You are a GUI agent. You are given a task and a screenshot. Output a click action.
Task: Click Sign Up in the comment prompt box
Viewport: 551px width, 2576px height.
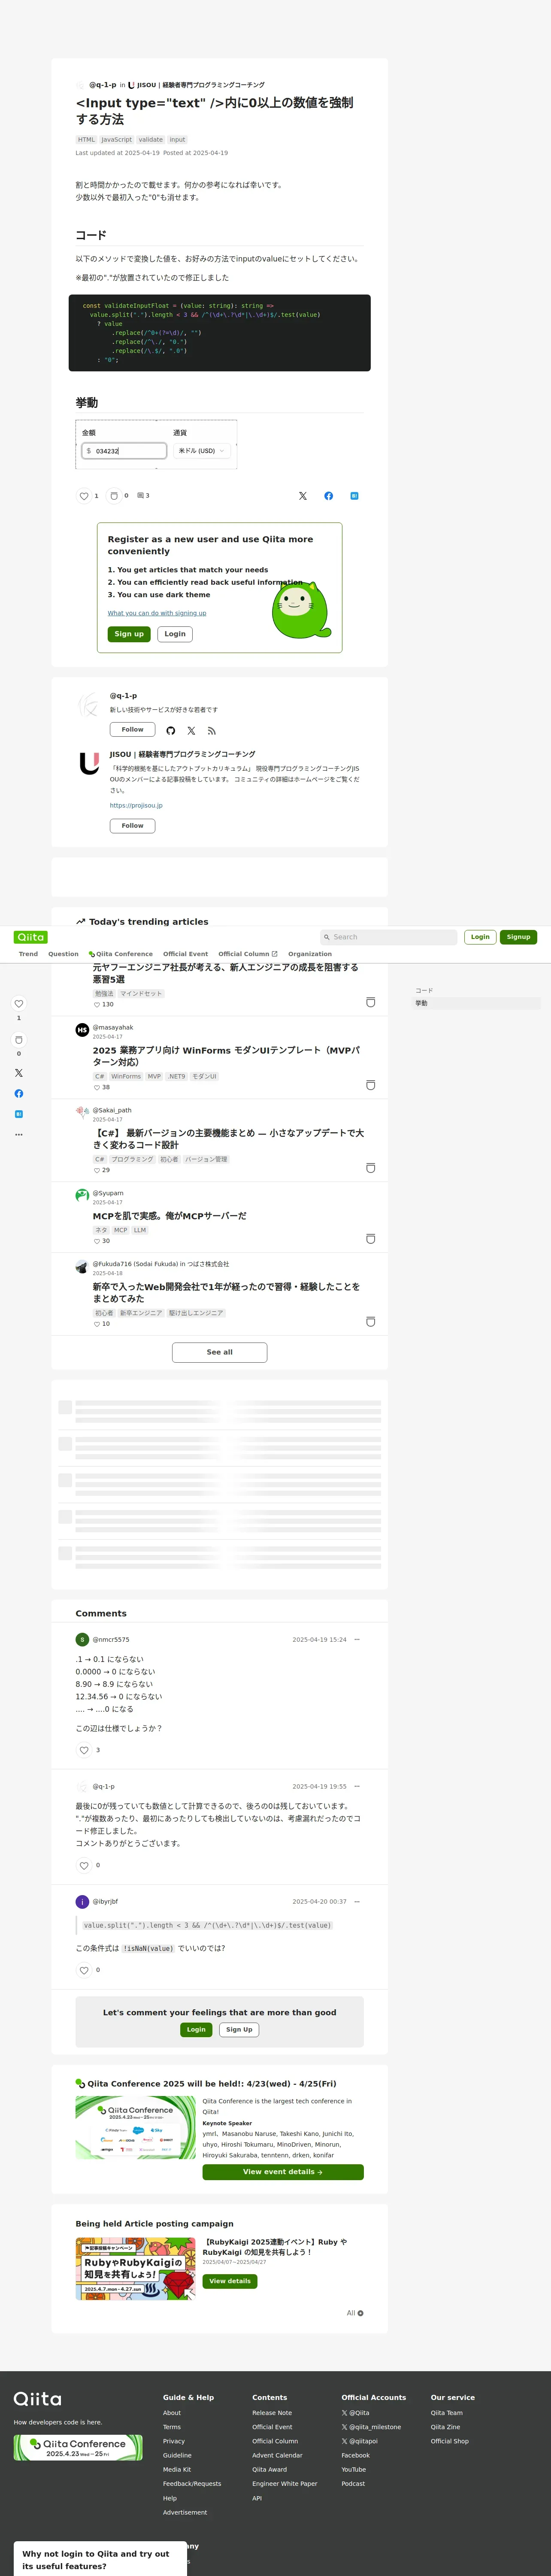(239, 2030)
